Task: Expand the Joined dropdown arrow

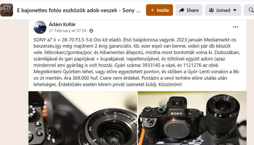Action: (x=235, y=10)
